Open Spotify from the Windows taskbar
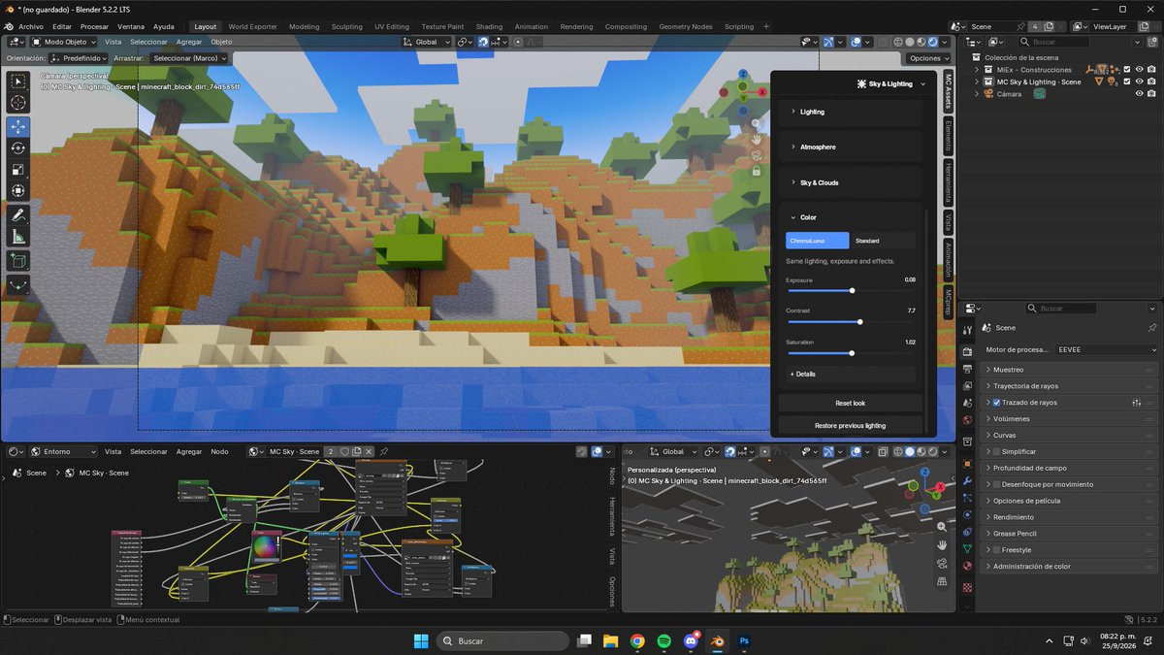 [664, 641]
